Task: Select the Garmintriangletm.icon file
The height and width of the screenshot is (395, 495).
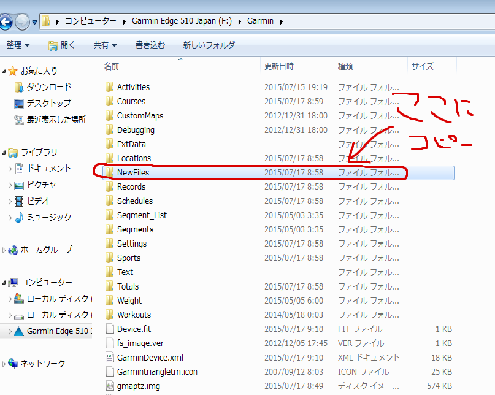Action: (157, 372)
